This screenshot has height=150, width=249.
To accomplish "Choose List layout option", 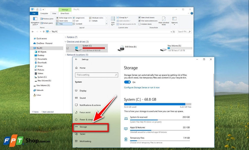I will coord(76,21).
